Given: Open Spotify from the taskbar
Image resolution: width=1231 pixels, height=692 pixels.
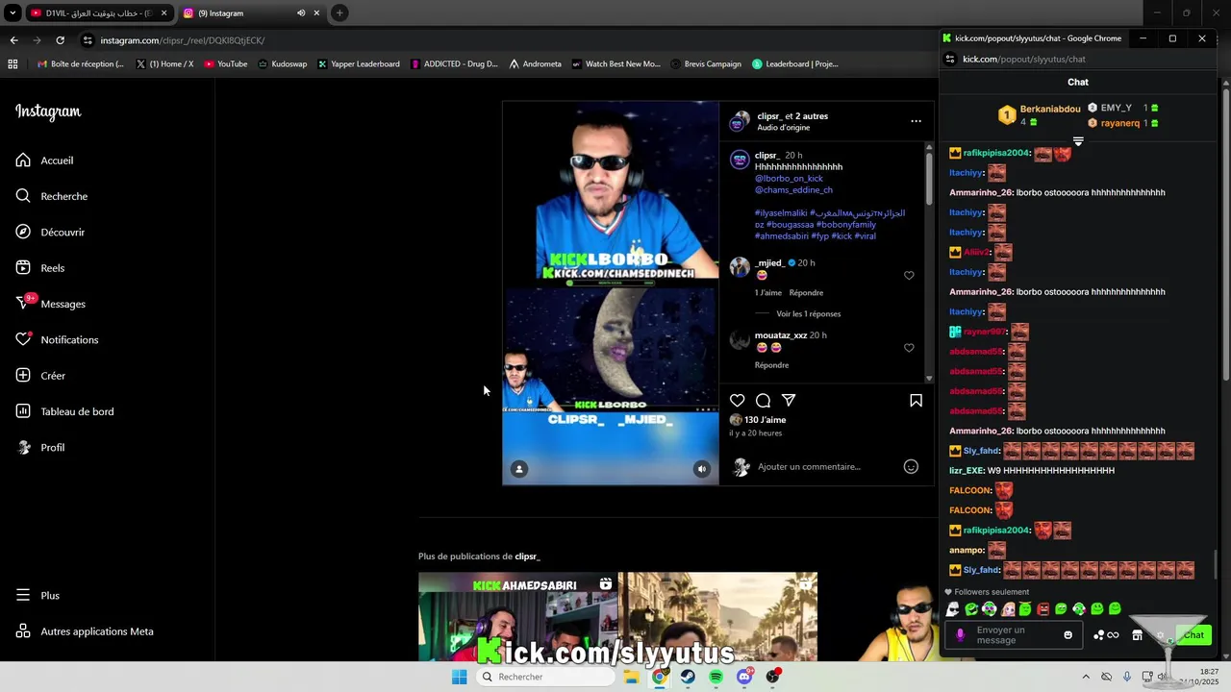Looking at the screenshot, I should click(x=716, y=677).
